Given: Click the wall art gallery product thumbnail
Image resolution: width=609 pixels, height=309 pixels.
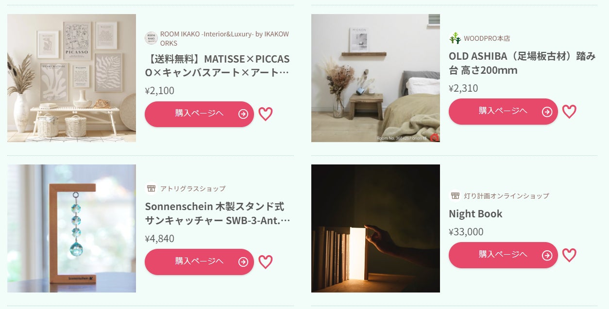Looking at the screenshot, I should [71, 78].
